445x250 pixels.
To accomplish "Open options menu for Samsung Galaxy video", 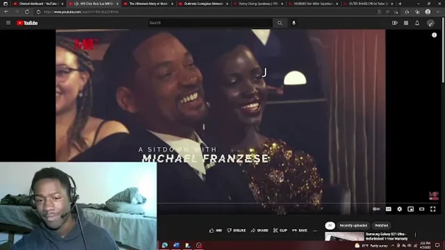I will coord(415,235).
